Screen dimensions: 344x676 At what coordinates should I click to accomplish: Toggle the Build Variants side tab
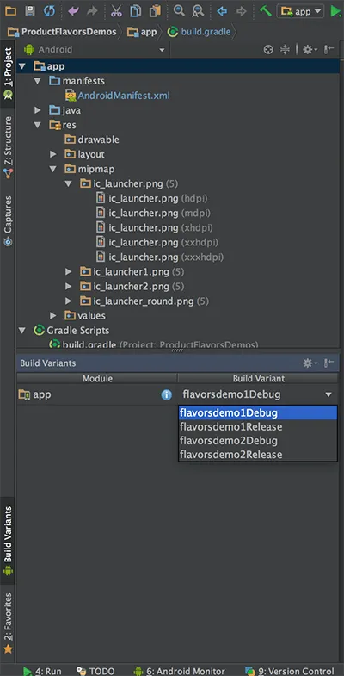tap(8, 541)
